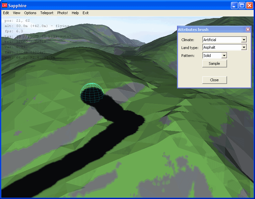The width and height of the screenshot is (255, 199).
Task: Close the Sapphire main window
Action: click(x=249, y=6)
